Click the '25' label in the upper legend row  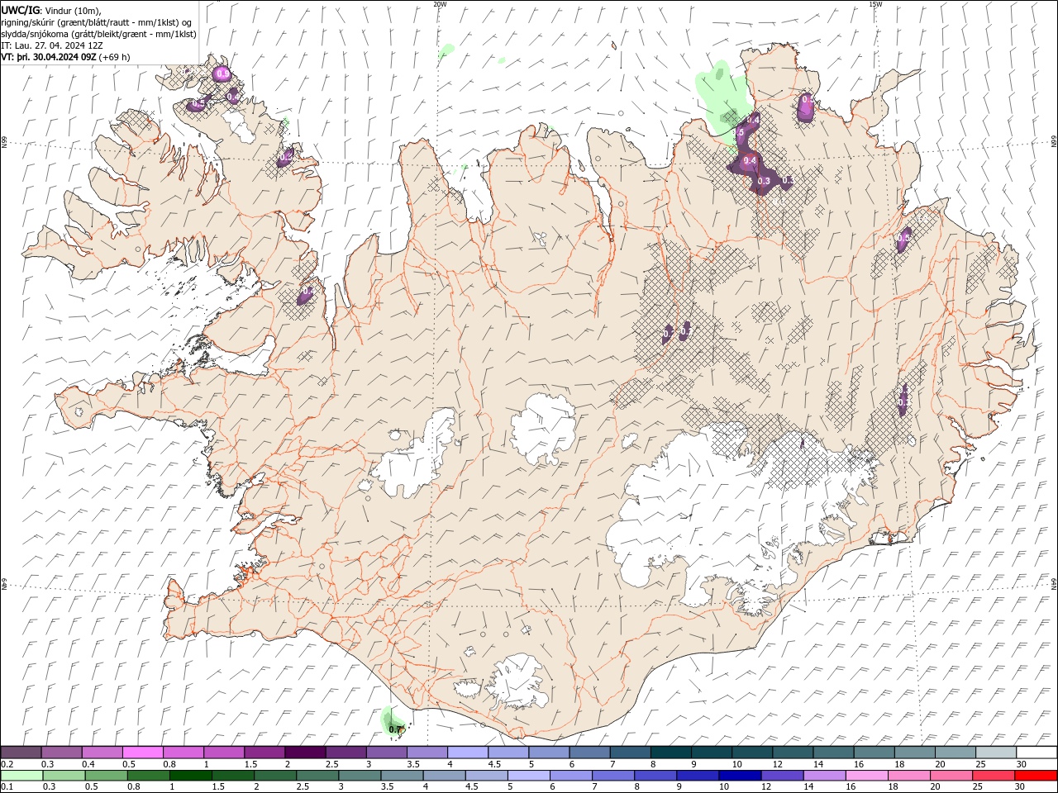981,764
